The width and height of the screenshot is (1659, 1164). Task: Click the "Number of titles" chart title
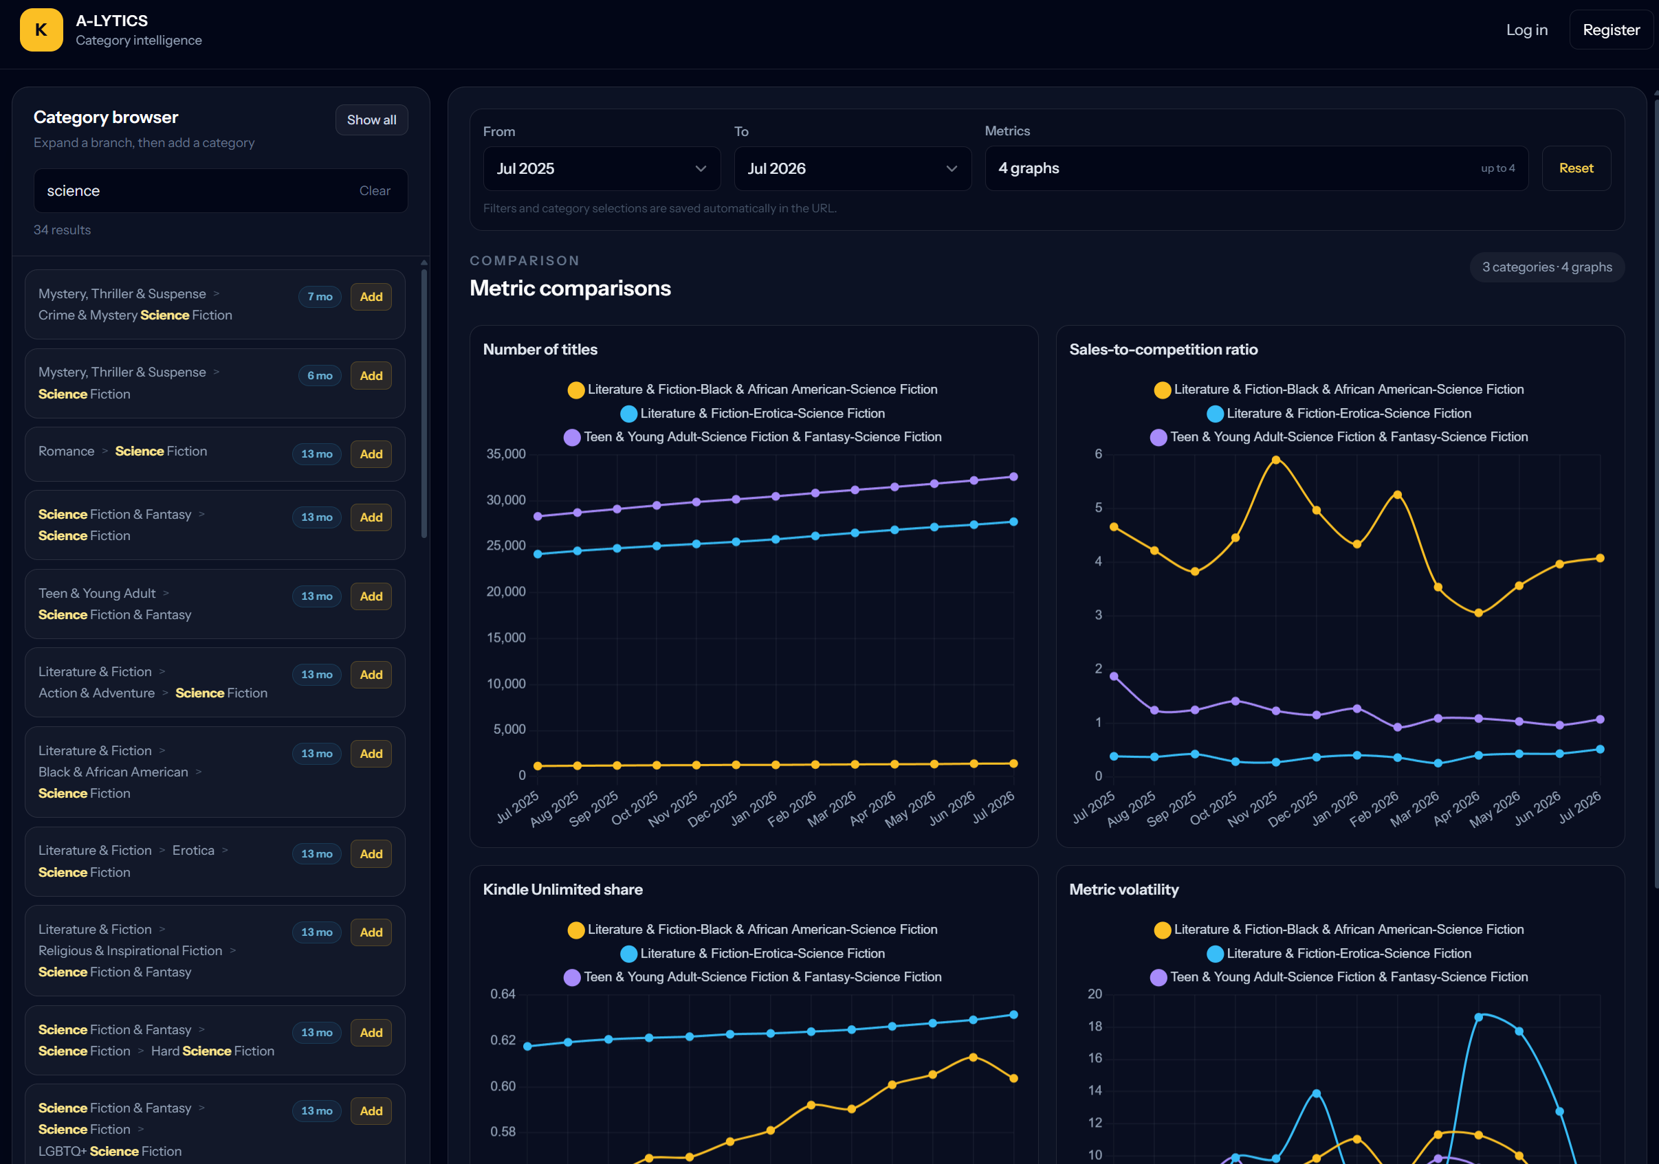pyautogui.click(x=540, y=350)
